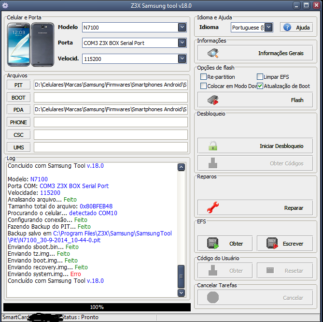The width and height of the screenshot is (323, 322).
Task: Click the PIT file button
Action: 18,85
